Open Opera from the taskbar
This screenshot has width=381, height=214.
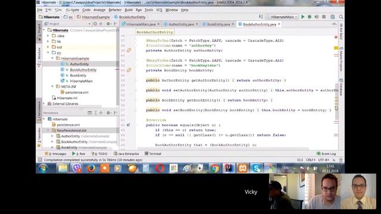tap(160, 168)
